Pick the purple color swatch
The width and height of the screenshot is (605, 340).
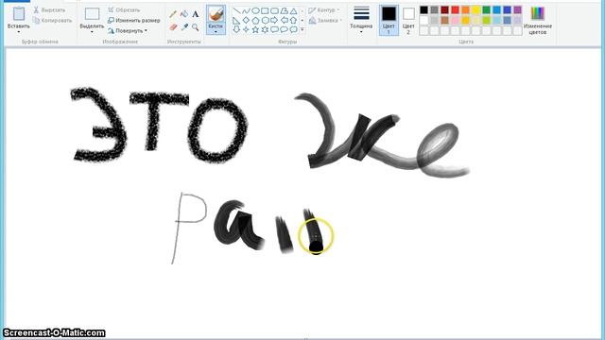point(518,10)
